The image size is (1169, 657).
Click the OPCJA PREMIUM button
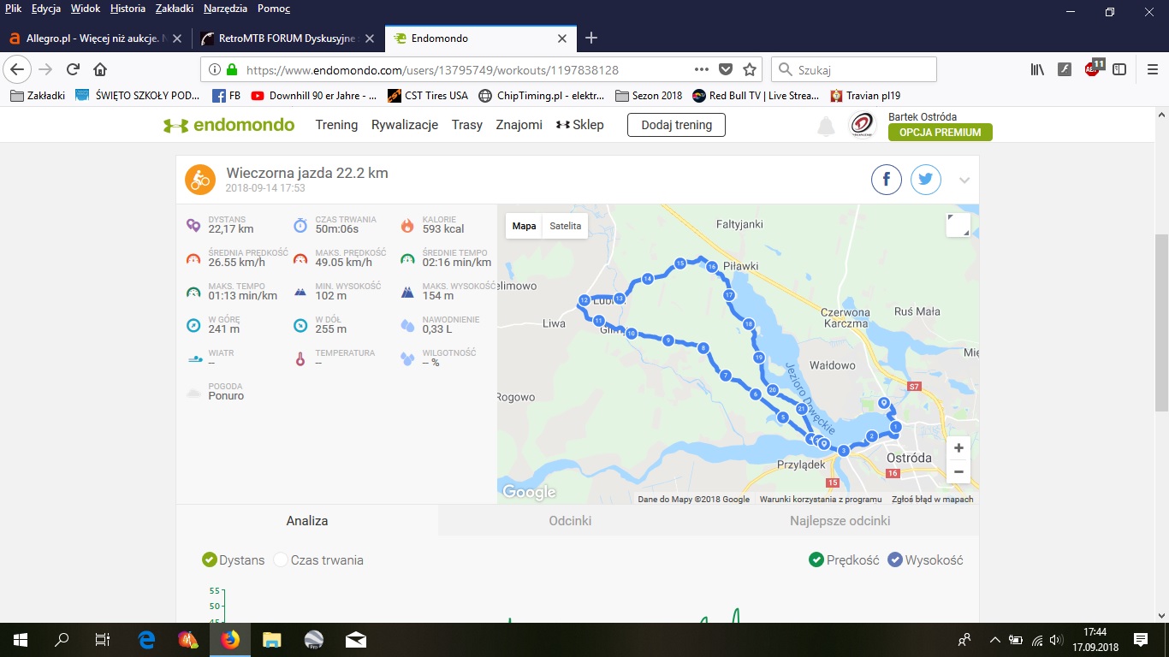(x=940, y=133)
